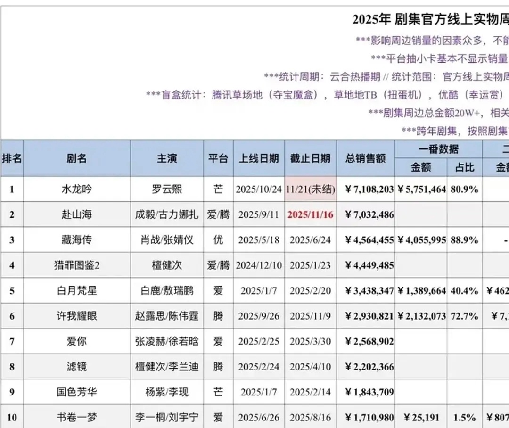The image size is (509, 428).
Task: Click the 张凌赫/徐若晗 lead actor cell
Action: [x=167, y=341]
